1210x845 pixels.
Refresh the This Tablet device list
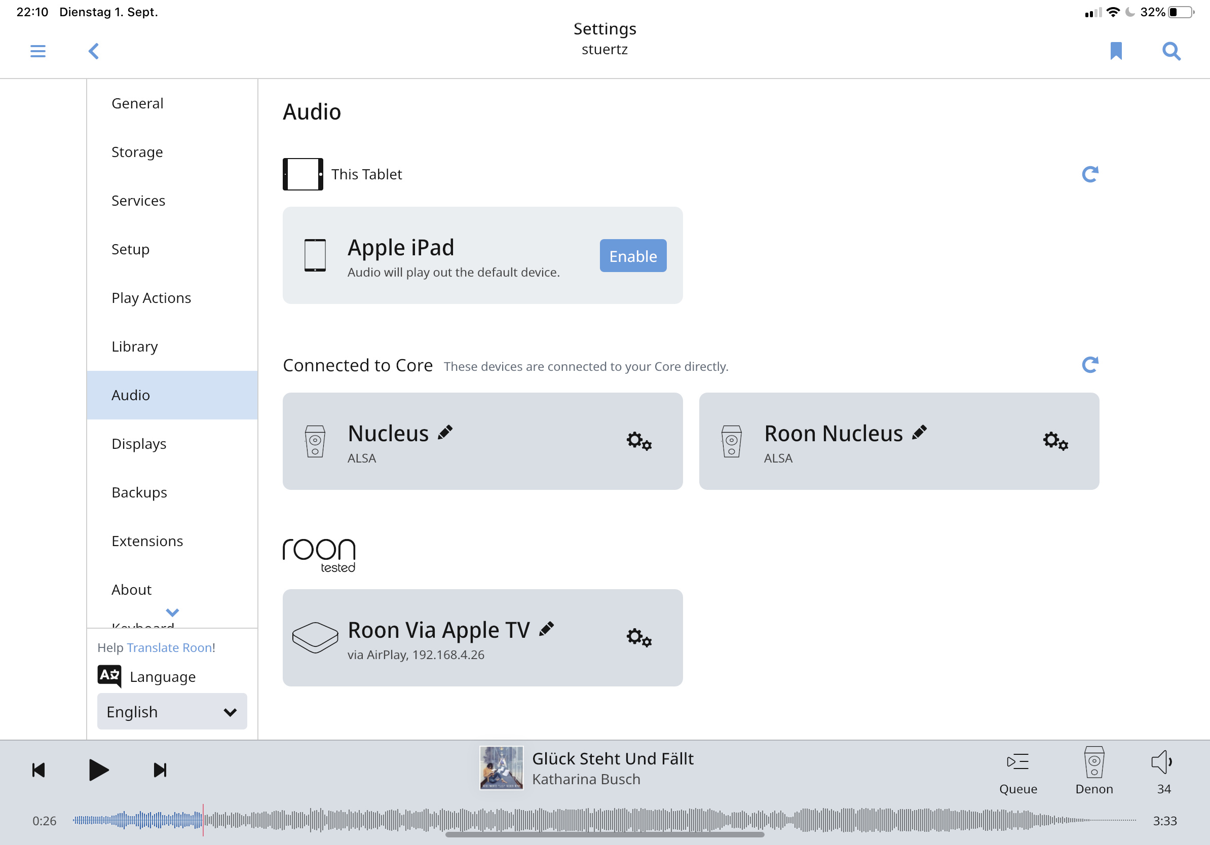coord(1090,174)
